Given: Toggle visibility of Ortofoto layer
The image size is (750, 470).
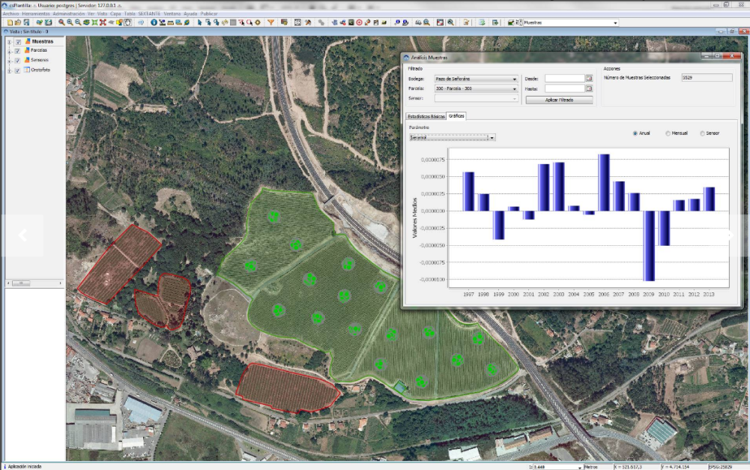Looking at the screenshot, I should coord(17,70).
